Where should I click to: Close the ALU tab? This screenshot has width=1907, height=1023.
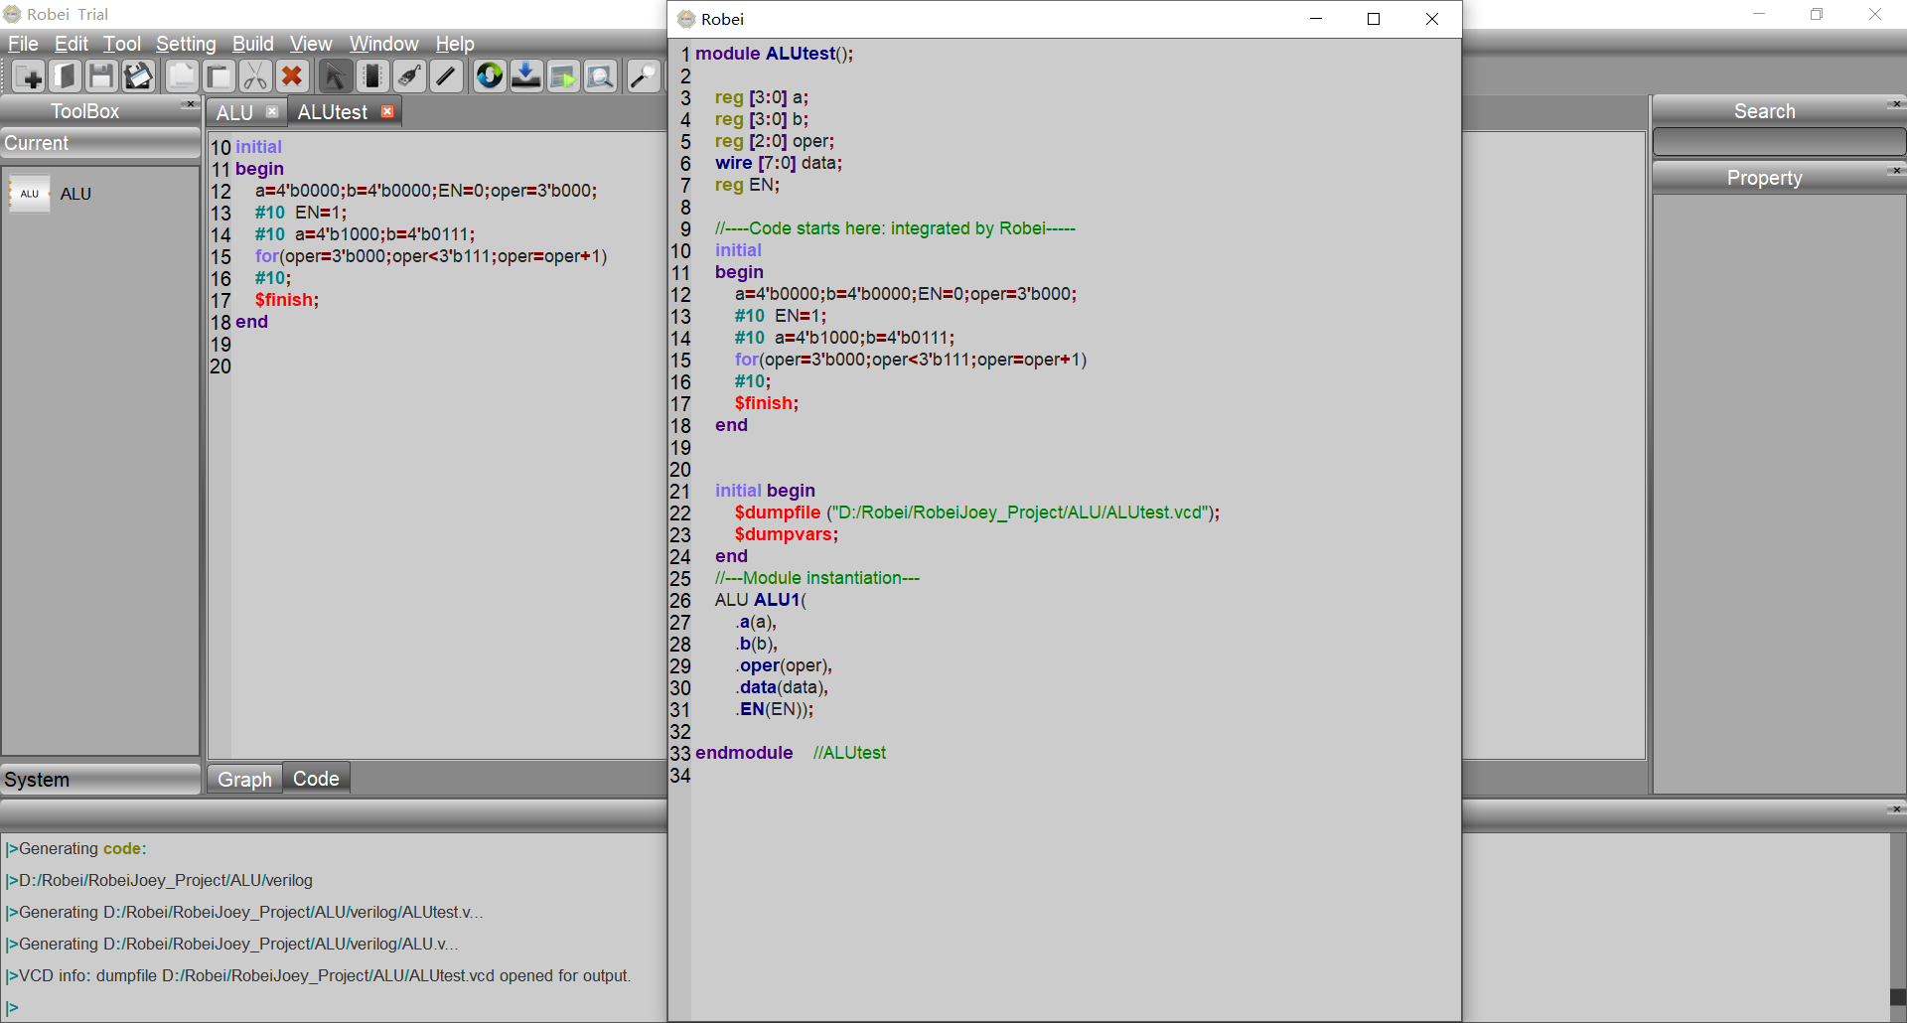coord(273,112)
